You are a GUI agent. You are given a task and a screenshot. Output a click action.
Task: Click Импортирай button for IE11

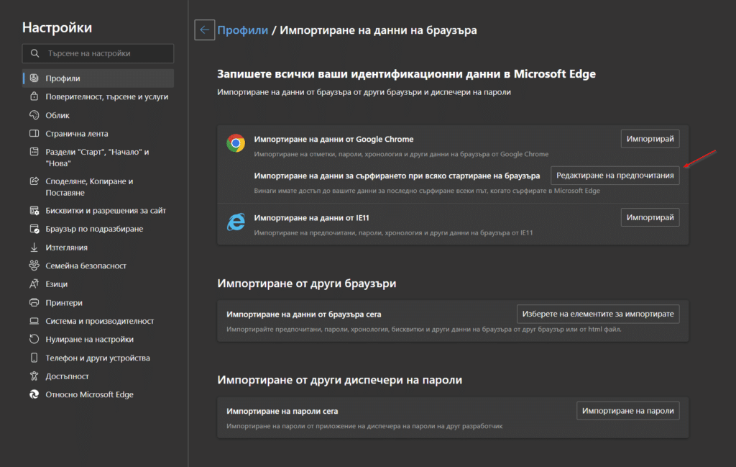click(650, 217)
